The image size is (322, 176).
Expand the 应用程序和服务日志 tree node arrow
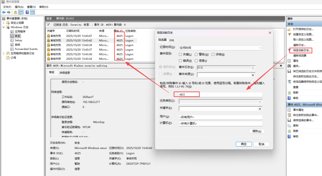point(4,54)
